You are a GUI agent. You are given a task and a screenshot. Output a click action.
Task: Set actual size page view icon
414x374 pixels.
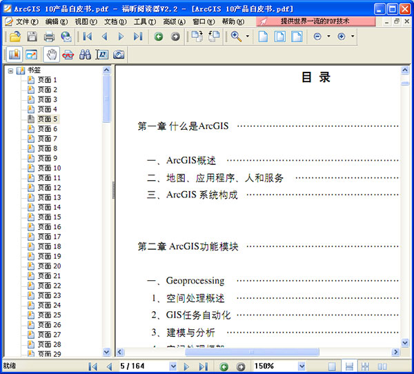[263, 37]
